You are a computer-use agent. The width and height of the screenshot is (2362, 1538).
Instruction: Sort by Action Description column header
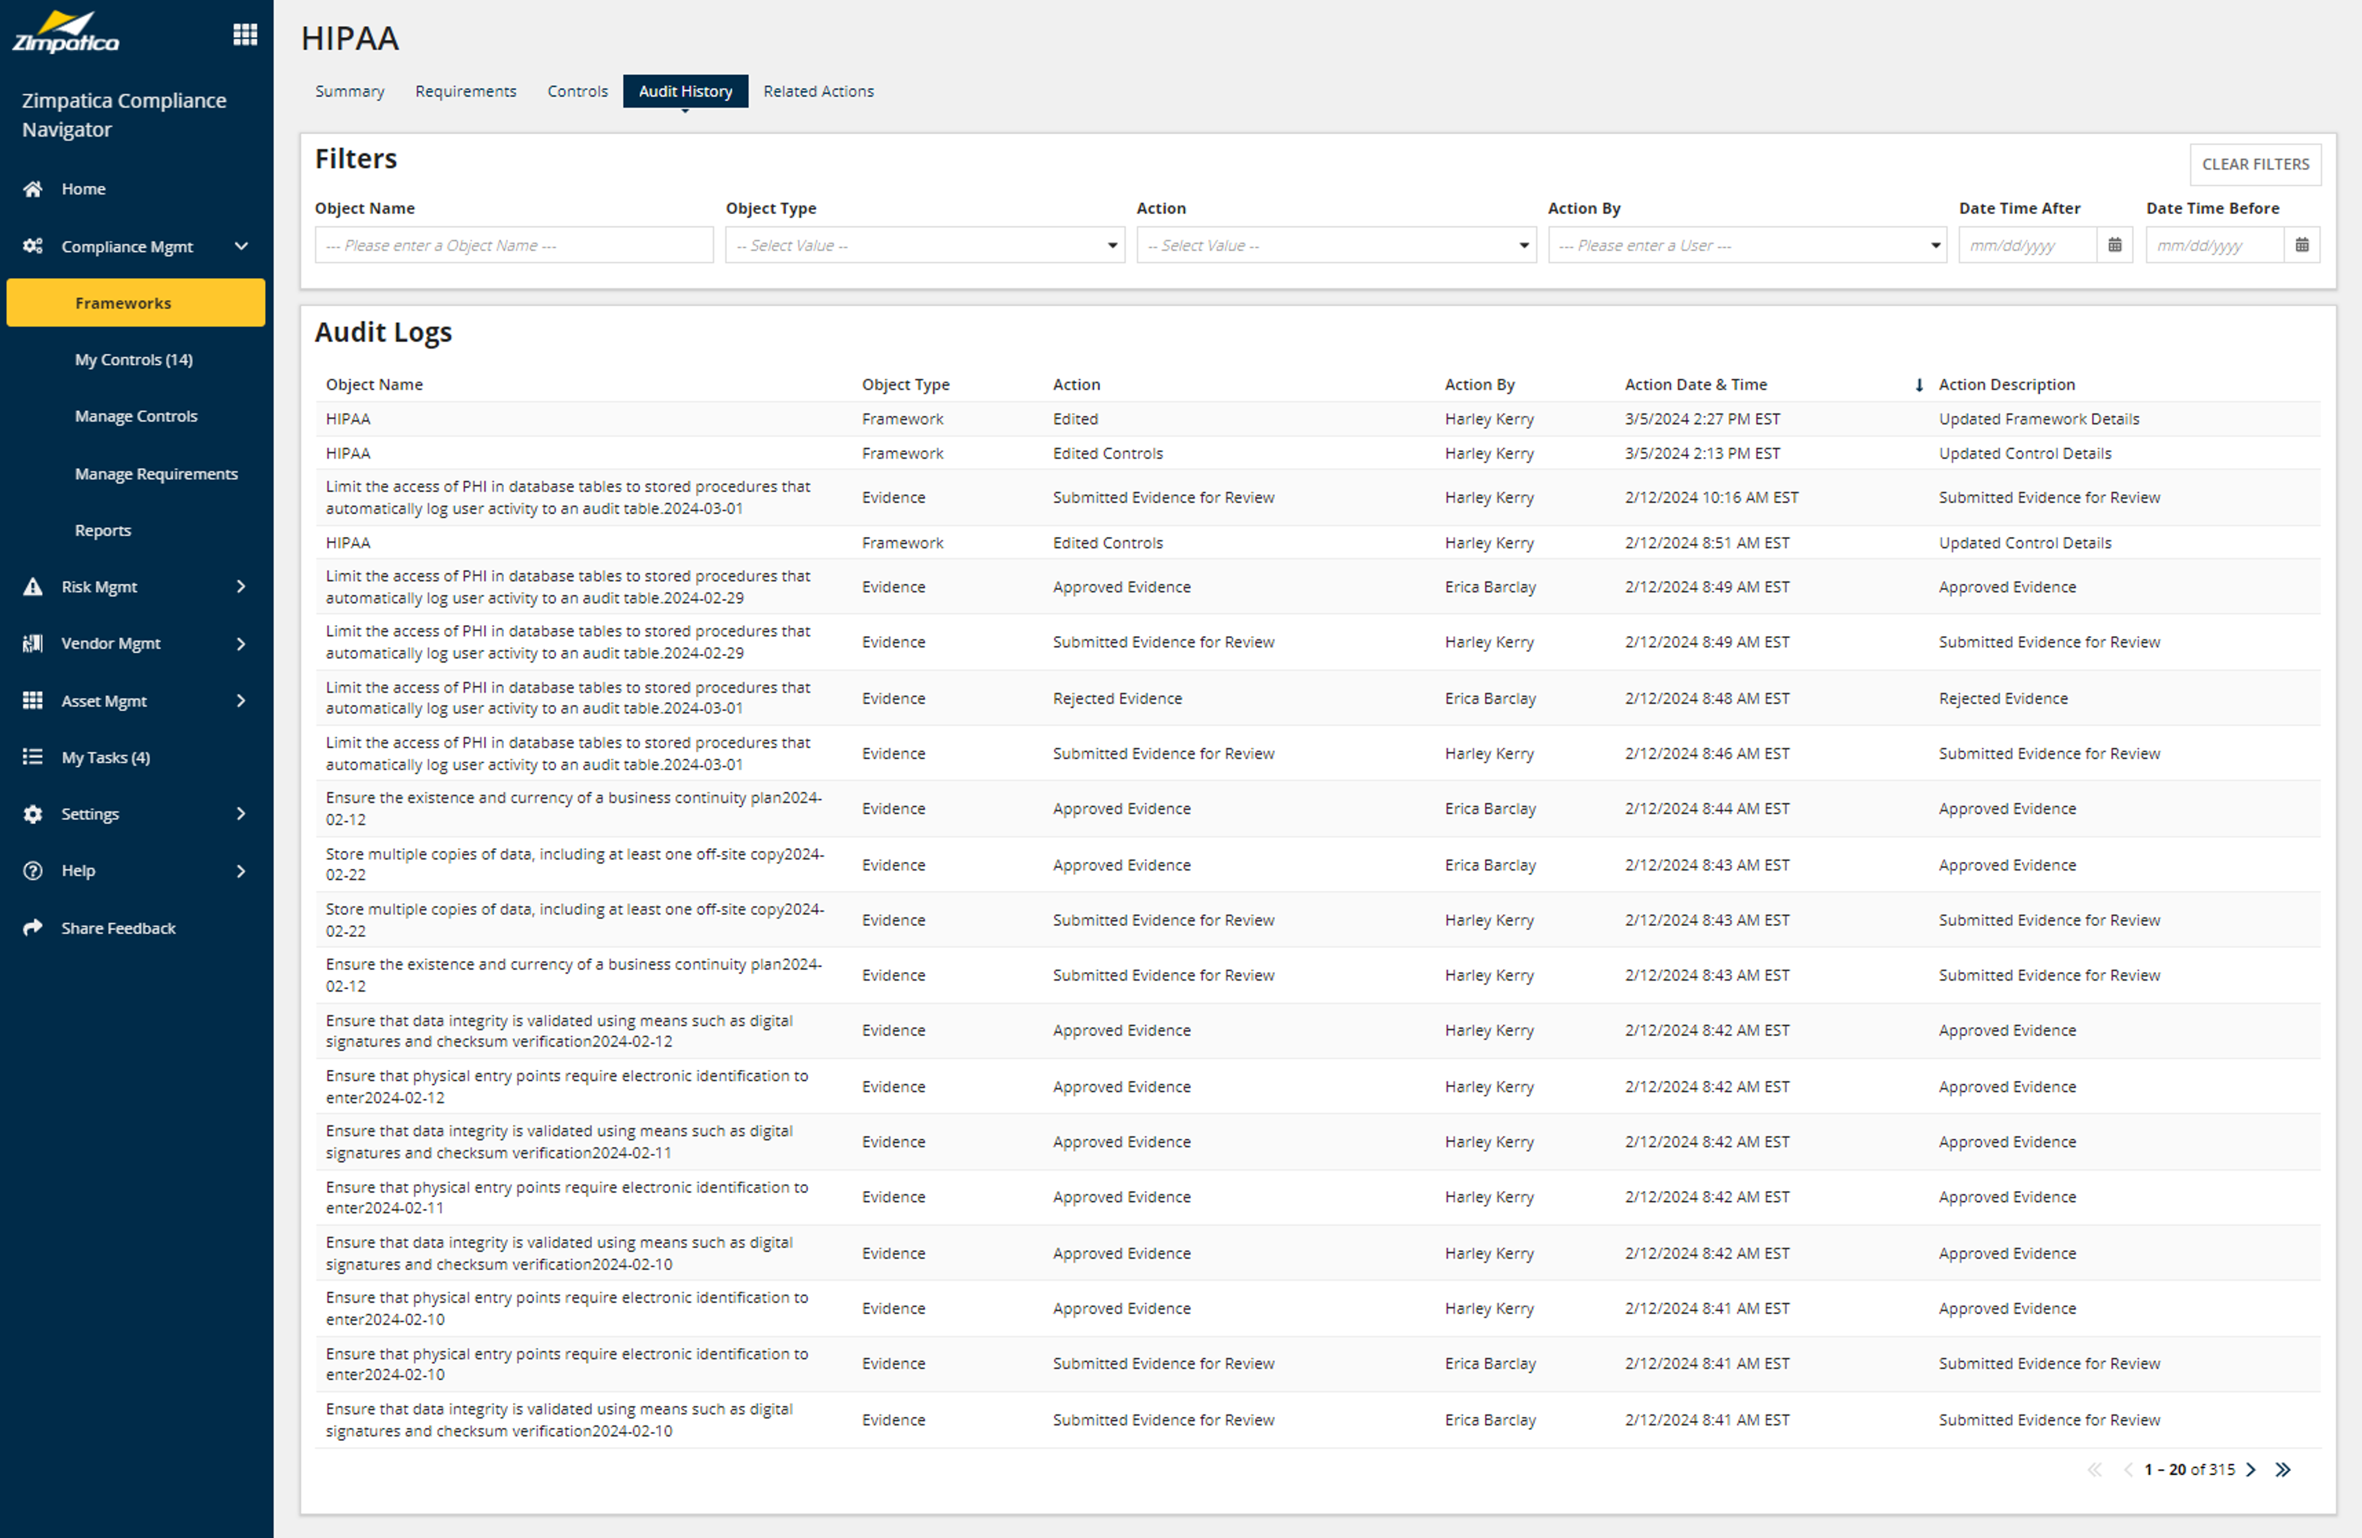[2006, 385]
